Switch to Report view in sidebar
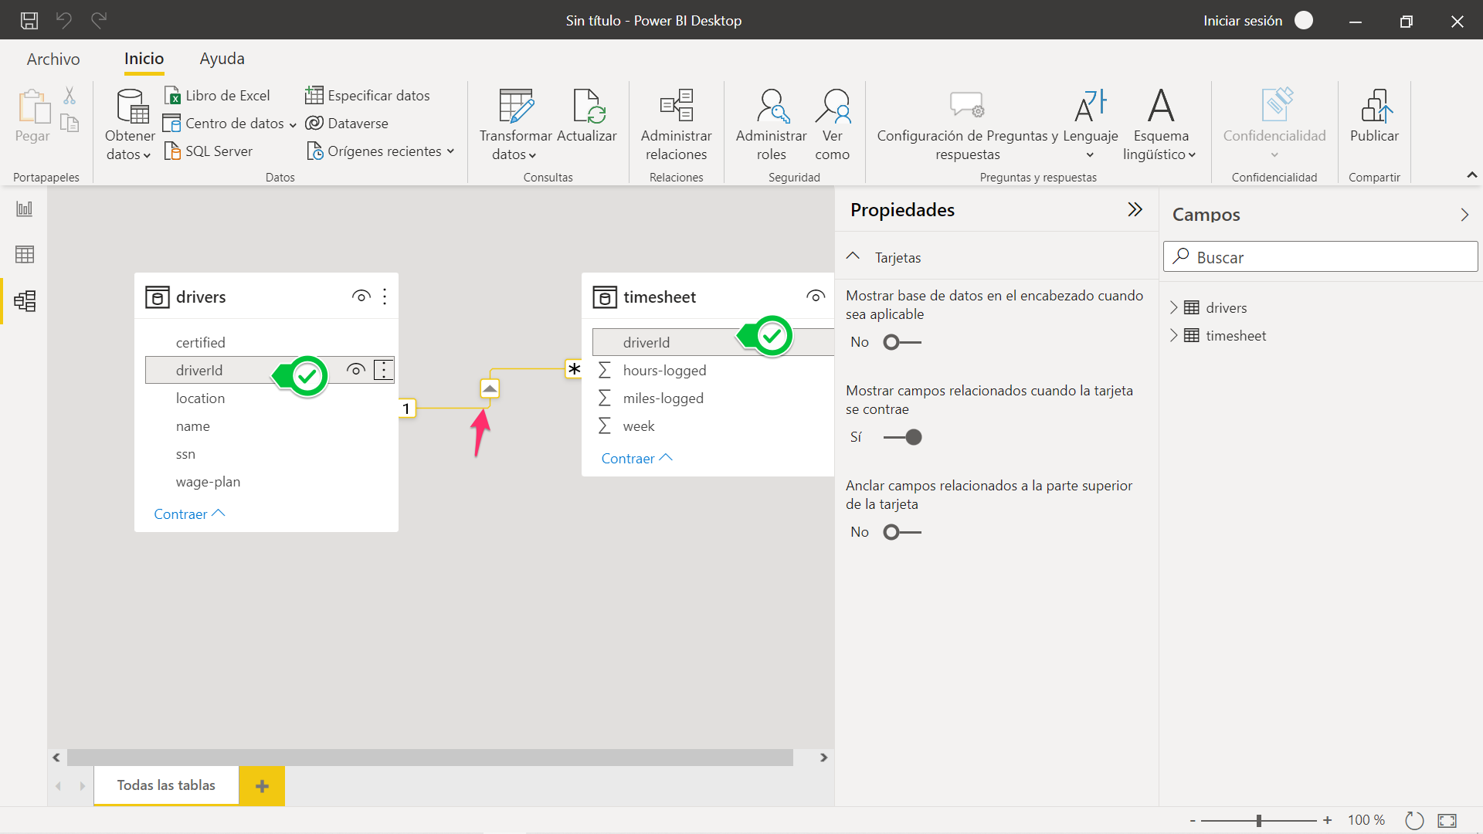 coord(25,208)
